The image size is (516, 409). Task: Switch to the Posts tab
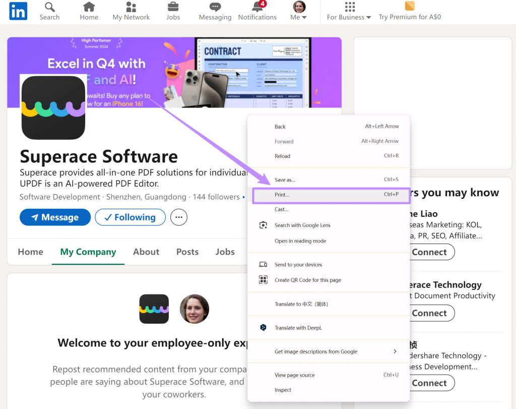(187, 252)
